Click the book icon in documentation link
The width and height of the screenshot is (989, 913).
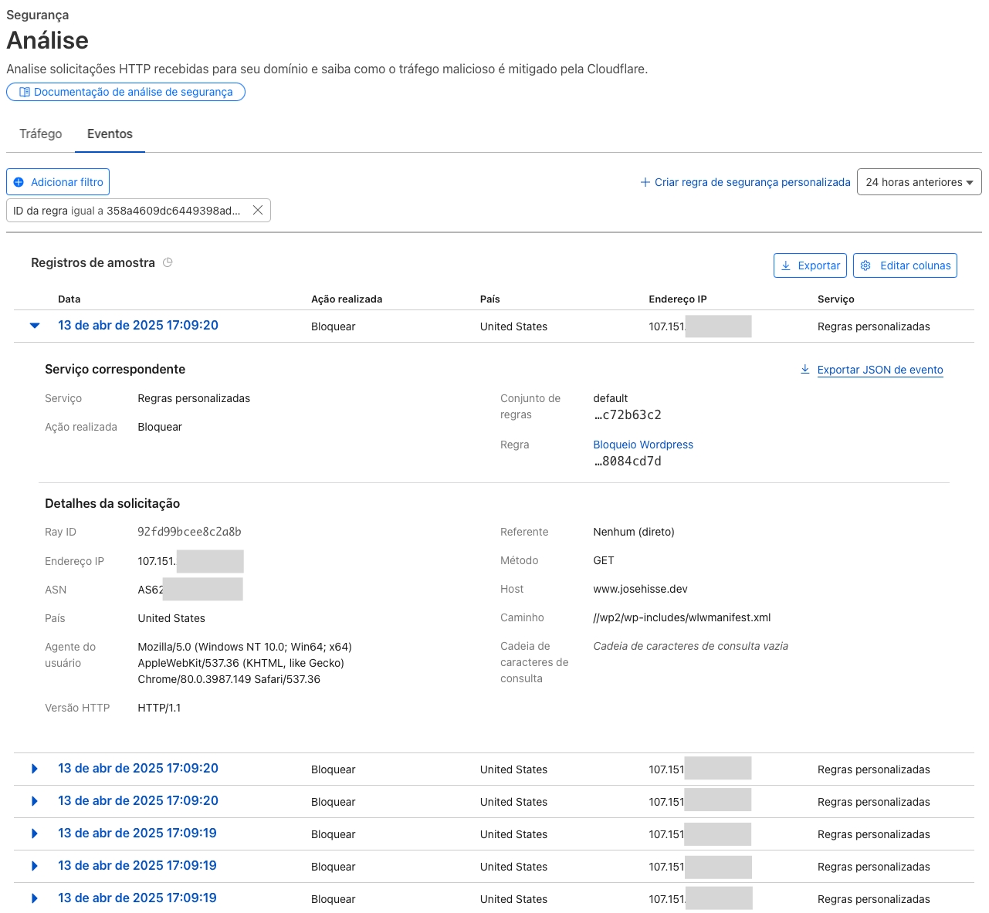(24, 92)
